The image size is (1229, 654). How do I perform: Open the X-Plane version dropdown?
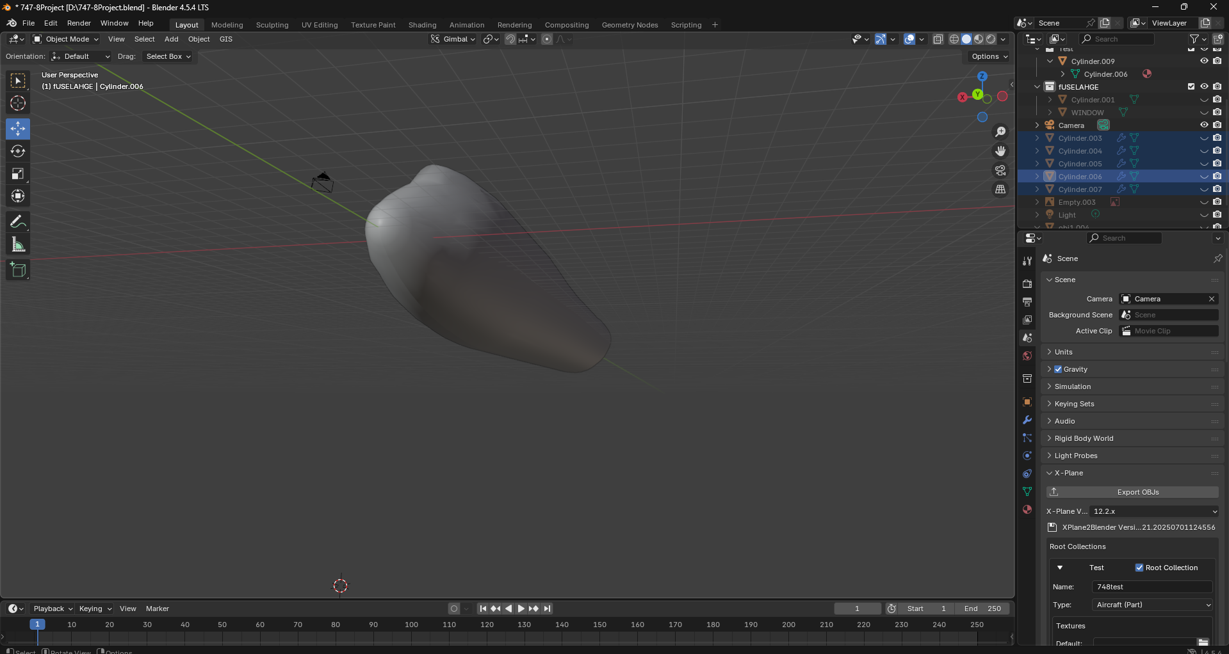pyautogui.click(x=1153, y=511)
